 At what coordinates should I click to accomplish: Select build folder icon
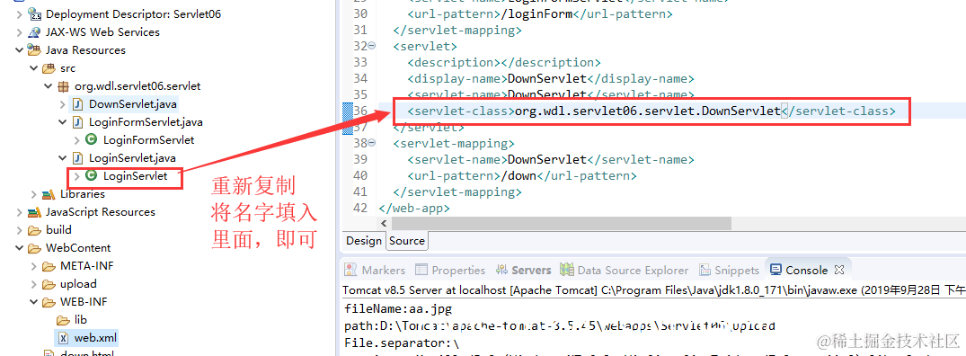coord(34,230)
